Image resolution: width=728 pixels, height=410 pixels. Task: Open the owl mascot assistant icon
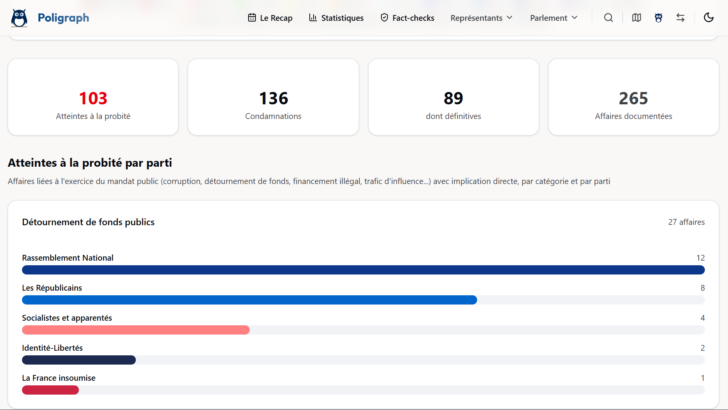click(x=658, y=18)
